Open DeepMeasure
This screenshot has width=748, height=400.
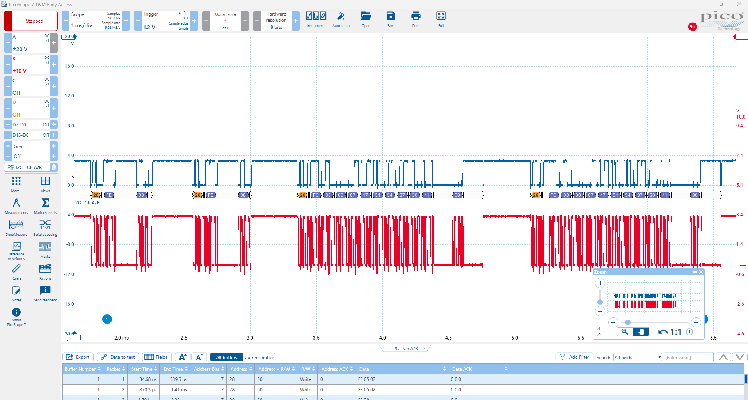click(x=16, y=228)
